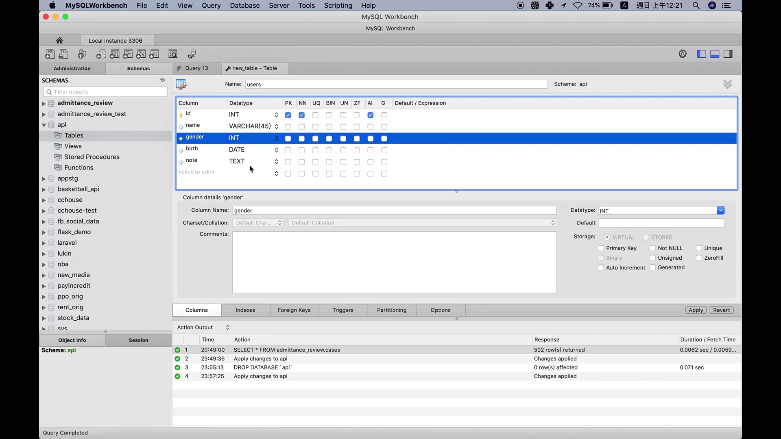781x439 pixels.
Task: Open search table data tool
Action: pyautogui.click(x=173, y=54)
